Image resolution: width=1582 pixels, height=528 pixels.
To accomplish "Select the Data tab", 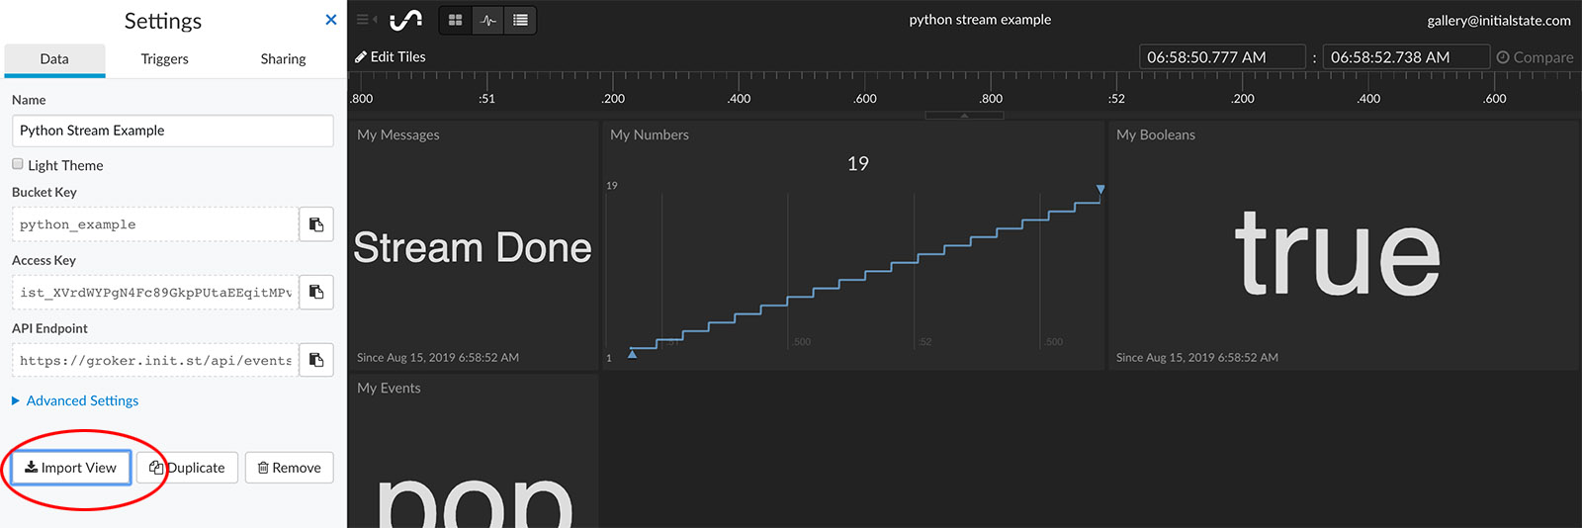I will [54, 59].
